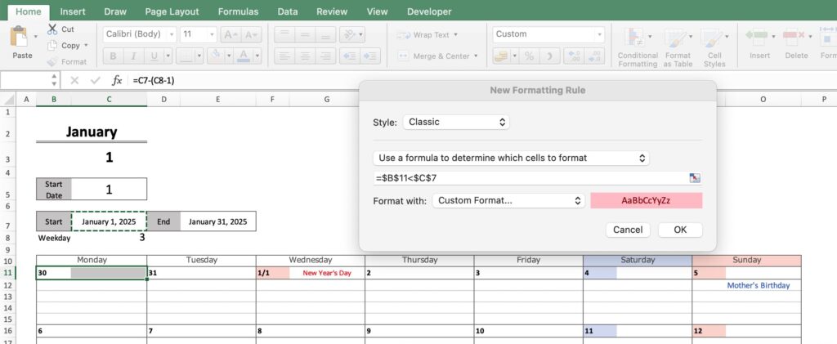Open the Page Layout tab
This screenshot has width=837, height=344.
[172, 11]
